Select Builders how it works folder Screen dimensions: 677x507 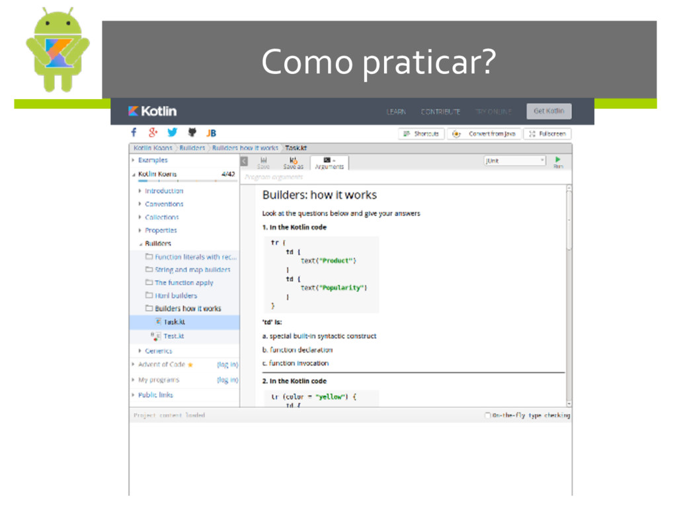click(188, 309)
